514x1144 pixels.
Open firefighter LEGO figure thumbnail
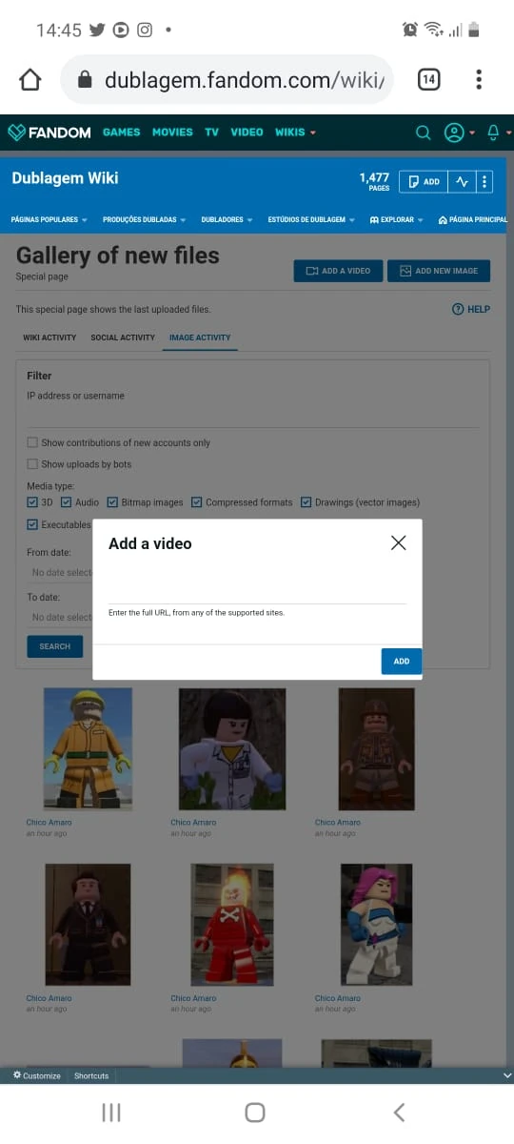tap(88, 749)
